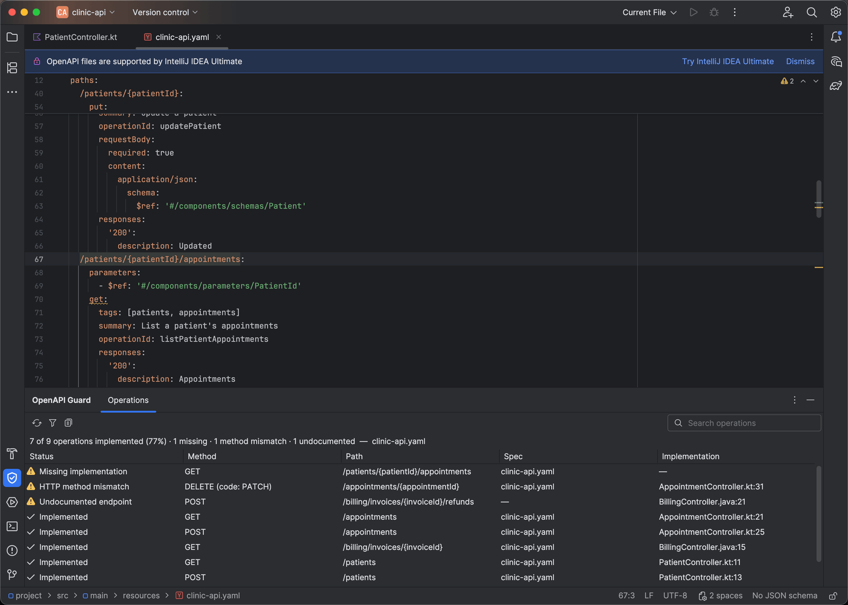Open the UTF-8 encoding selector
Screen dimensions: 848x605
(x=675, y=596)
